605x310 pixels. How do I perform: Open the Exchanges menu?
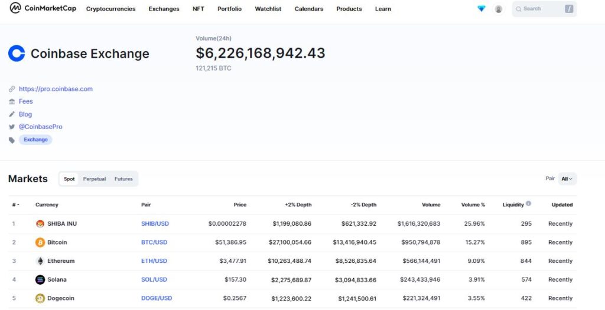pos(164,9)
